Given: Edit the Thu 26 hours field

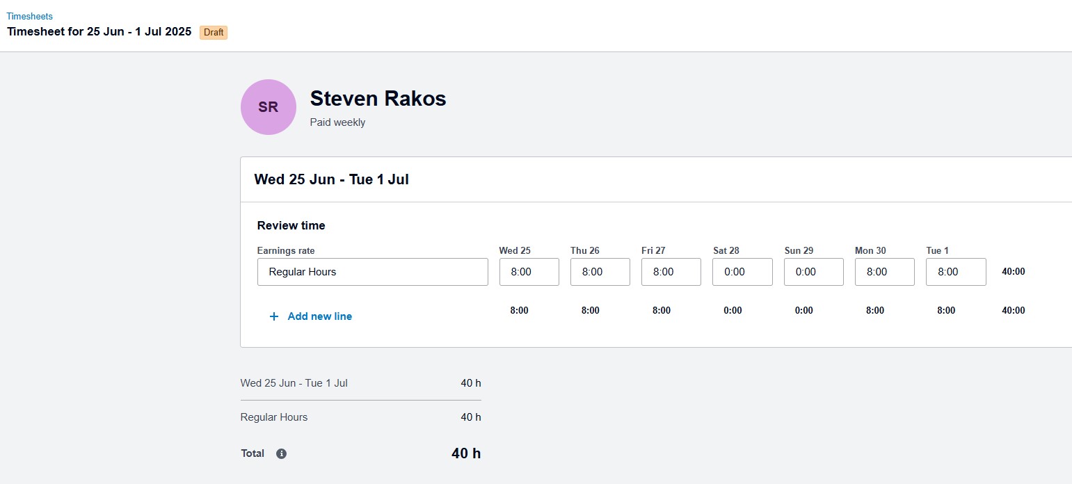Looking at the screenshot, I should click(x=600, y=272).
